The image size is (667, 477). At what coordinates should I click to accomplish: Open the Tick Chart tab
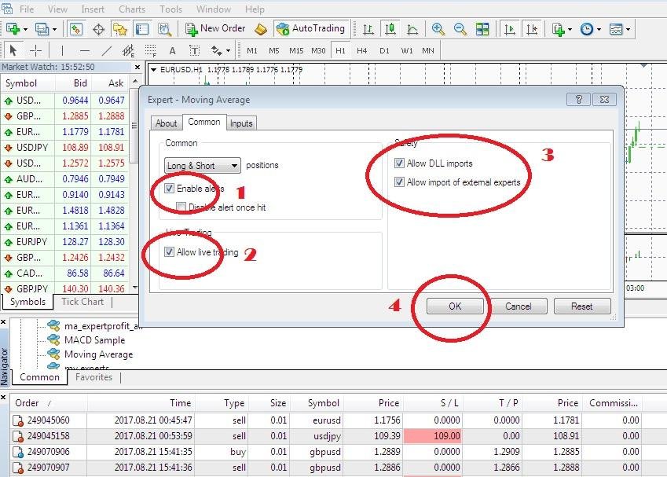point(82,302)
